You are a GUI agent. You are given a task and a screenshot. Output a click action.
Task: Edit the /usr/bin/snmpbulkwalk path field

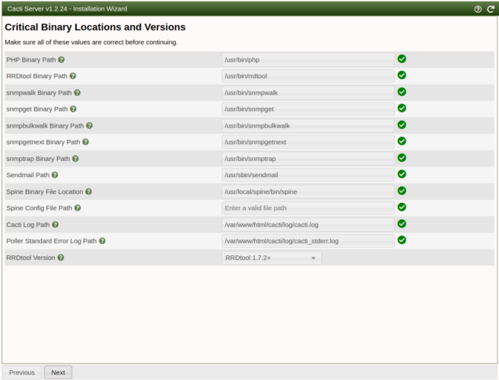pos(308,125)
